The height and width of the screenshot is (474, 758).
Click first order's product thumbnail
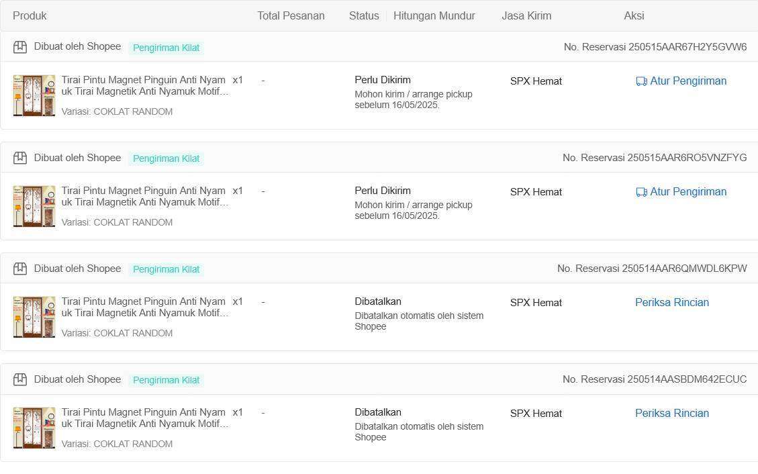click(x=34, y=95)
